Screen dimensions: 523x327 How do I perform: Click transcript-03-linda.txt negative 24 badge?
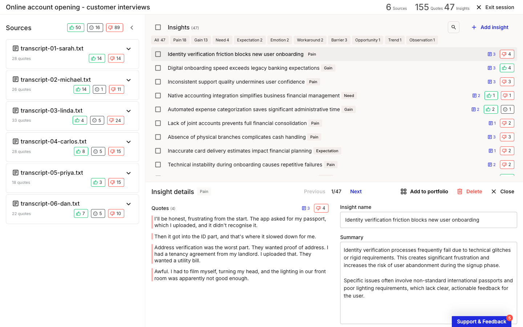(x=115, y=121)
